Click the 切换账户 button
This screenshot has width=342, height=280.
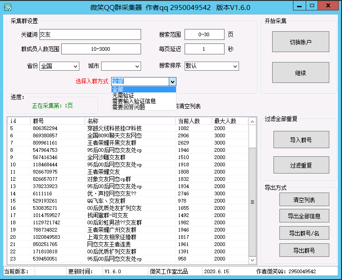coord(301,42)
